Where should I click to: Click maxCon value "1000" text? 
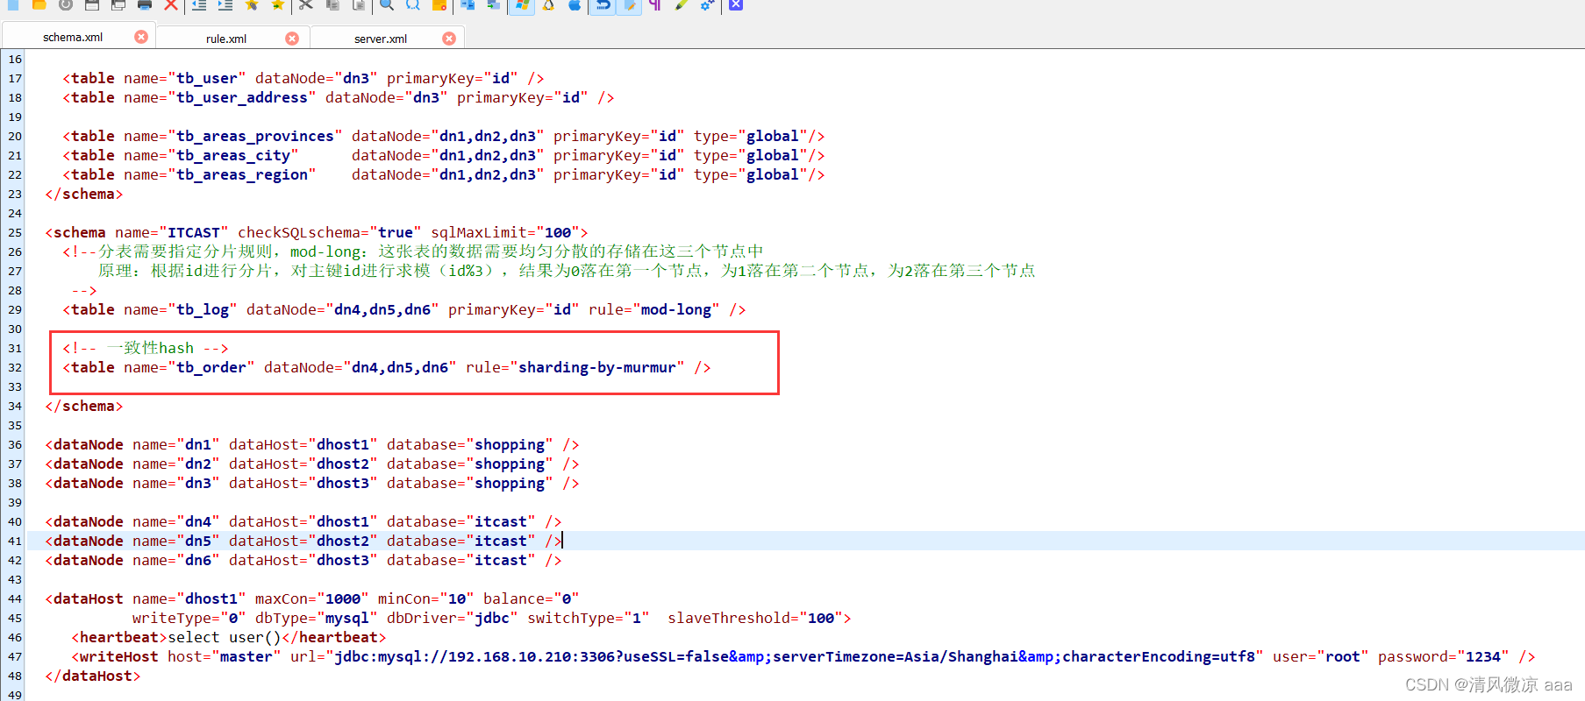point(343,599)
